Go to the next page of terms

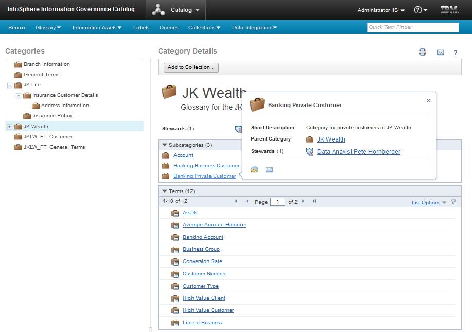(303, 201)
